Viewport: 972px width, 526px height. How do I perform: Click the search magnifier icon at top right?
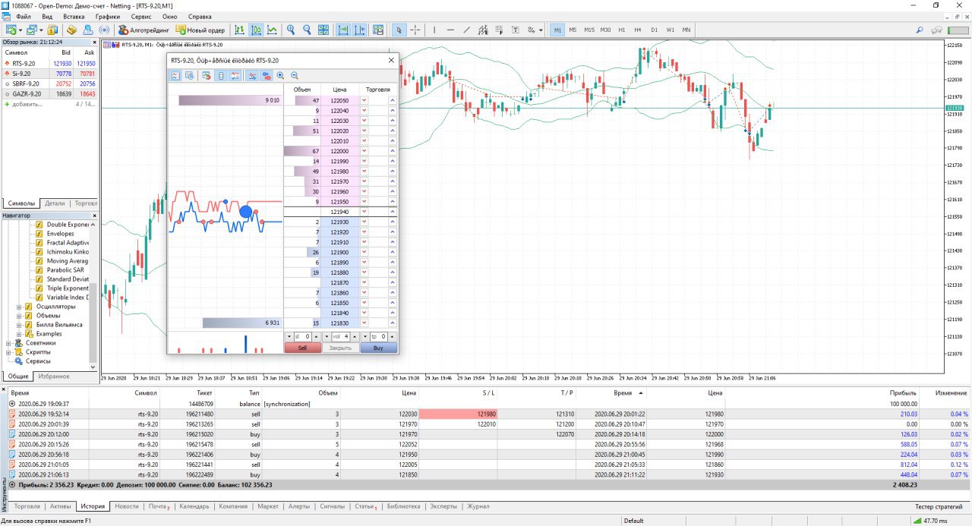[920, 30]
